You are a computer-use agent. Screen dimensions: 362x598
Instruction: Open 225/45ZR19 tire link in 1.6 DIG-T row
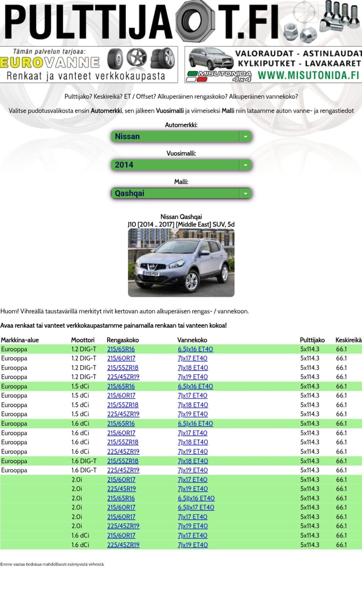coord(123,470)
